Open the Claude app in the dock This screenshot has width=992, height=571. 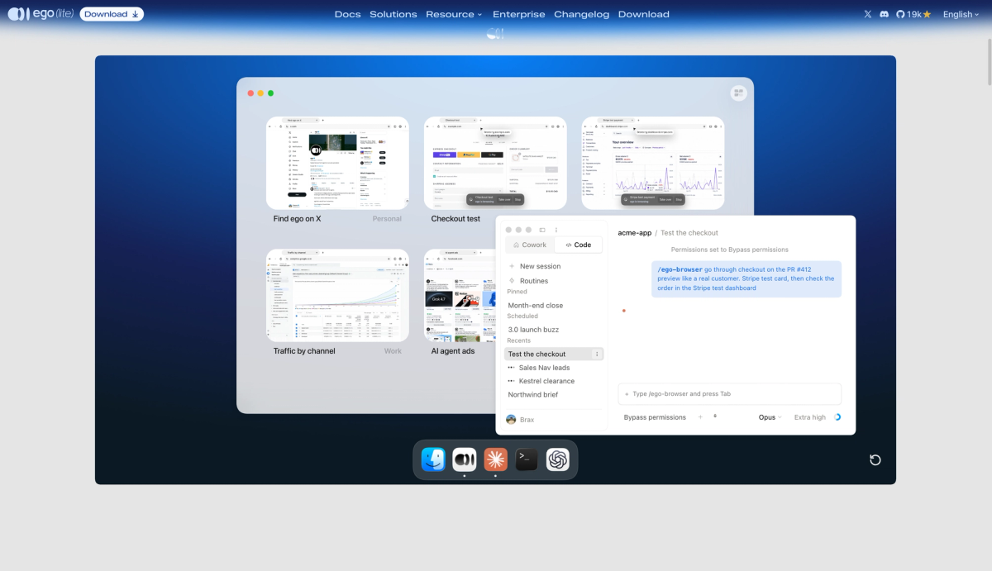click(x=495, y=459)
